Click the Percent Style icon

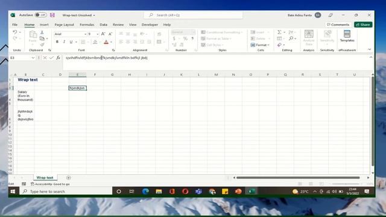[185, 39]
